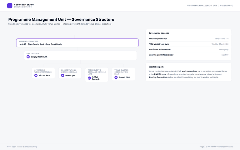The height and width of the screenshot is (150, 240).
Task: Click the name Meera Iyer
Action: click(70, 75)
